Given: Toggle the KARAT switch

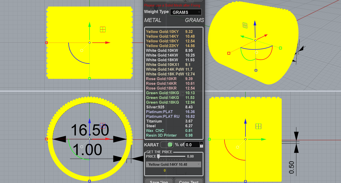Looking at the screenshot, I should [x=167, y=145].
